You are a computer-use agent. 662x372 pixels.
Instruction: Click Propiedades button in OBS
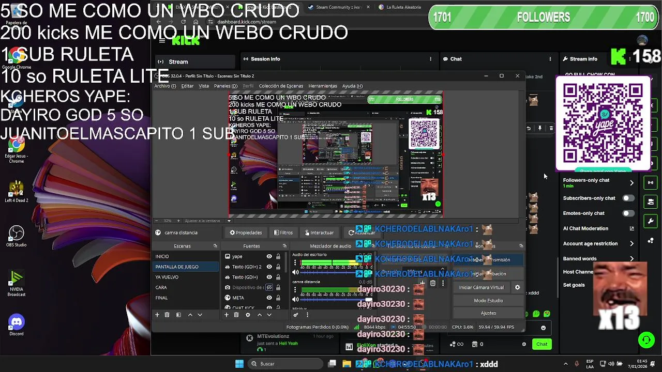[x=246, y=233]
